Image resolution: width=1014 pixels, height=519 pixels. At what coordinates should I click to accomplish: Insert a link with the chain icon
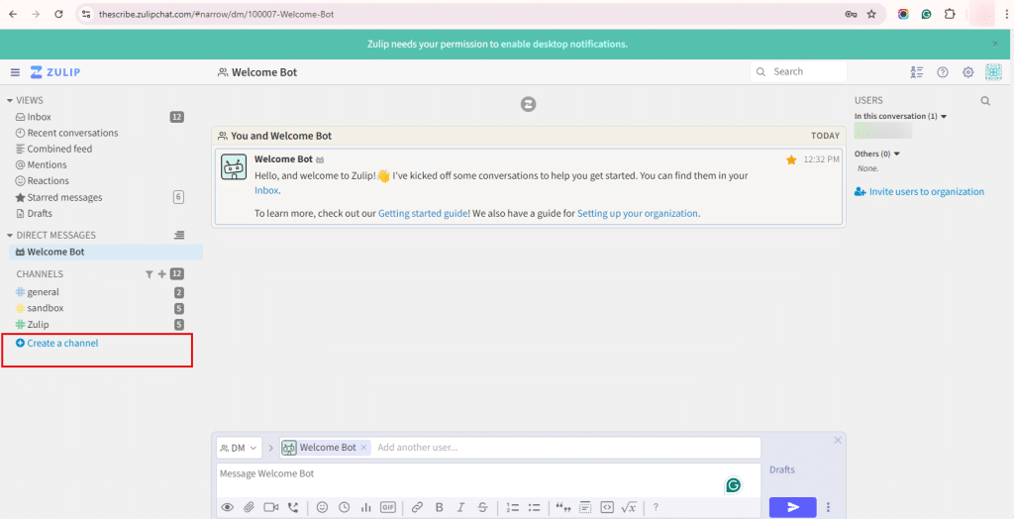(417, 507)
